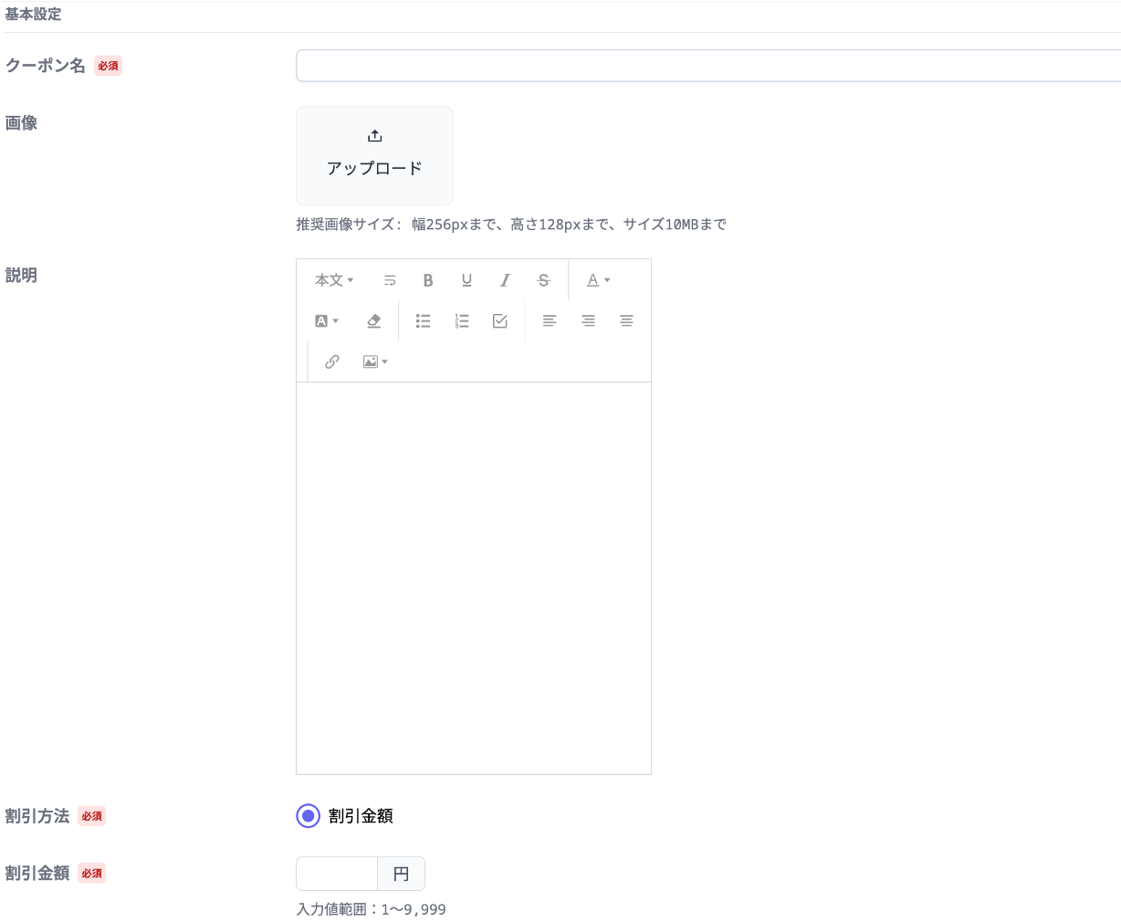Insert a bulleted list
The width and height of the screenshot is (1121, 922).
pos(423,321)
